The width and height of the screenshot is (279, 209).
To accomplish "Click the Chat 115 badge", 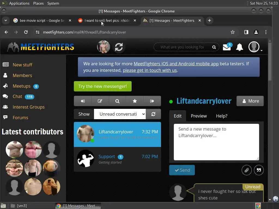I will point(29,97).
